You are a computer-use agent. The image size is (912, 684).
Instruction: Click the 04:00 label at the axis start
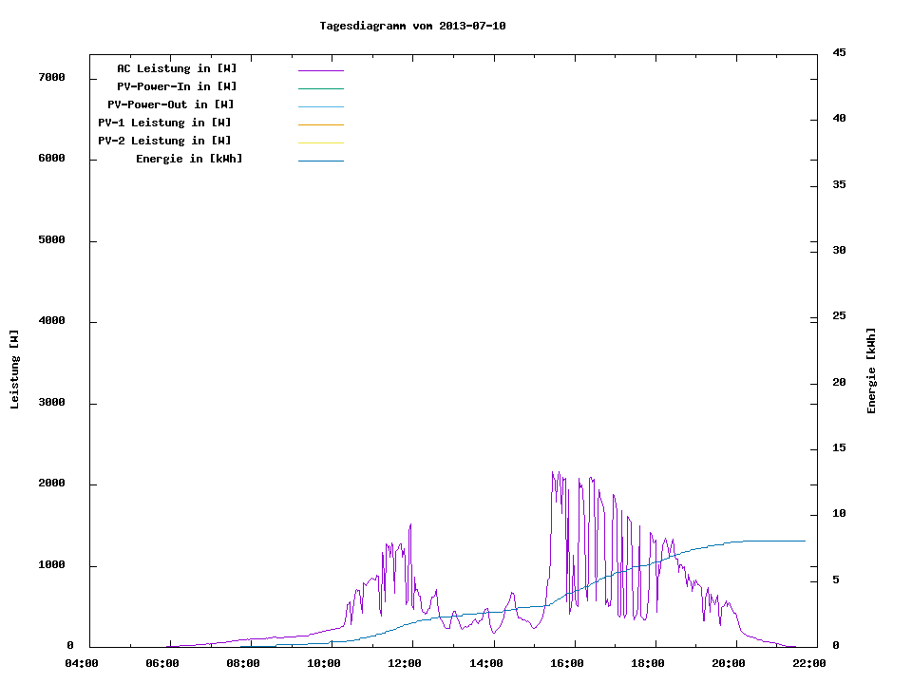click(82, 664)
